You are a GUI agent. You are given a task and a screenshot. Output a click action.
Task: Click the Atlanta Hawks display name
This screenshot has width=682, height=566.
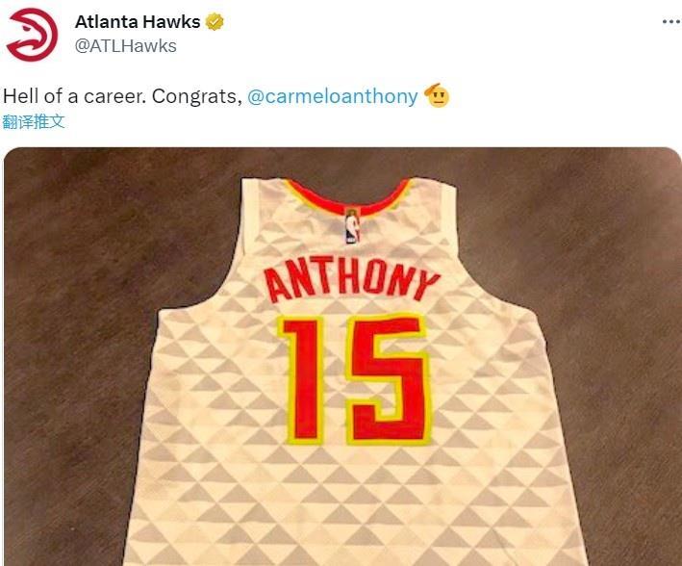138,22
